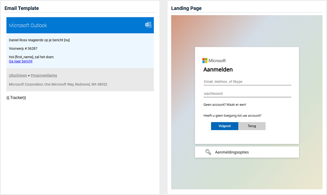
Task: Click the 'Email Template' heading
Action: (x=22, y=8)
